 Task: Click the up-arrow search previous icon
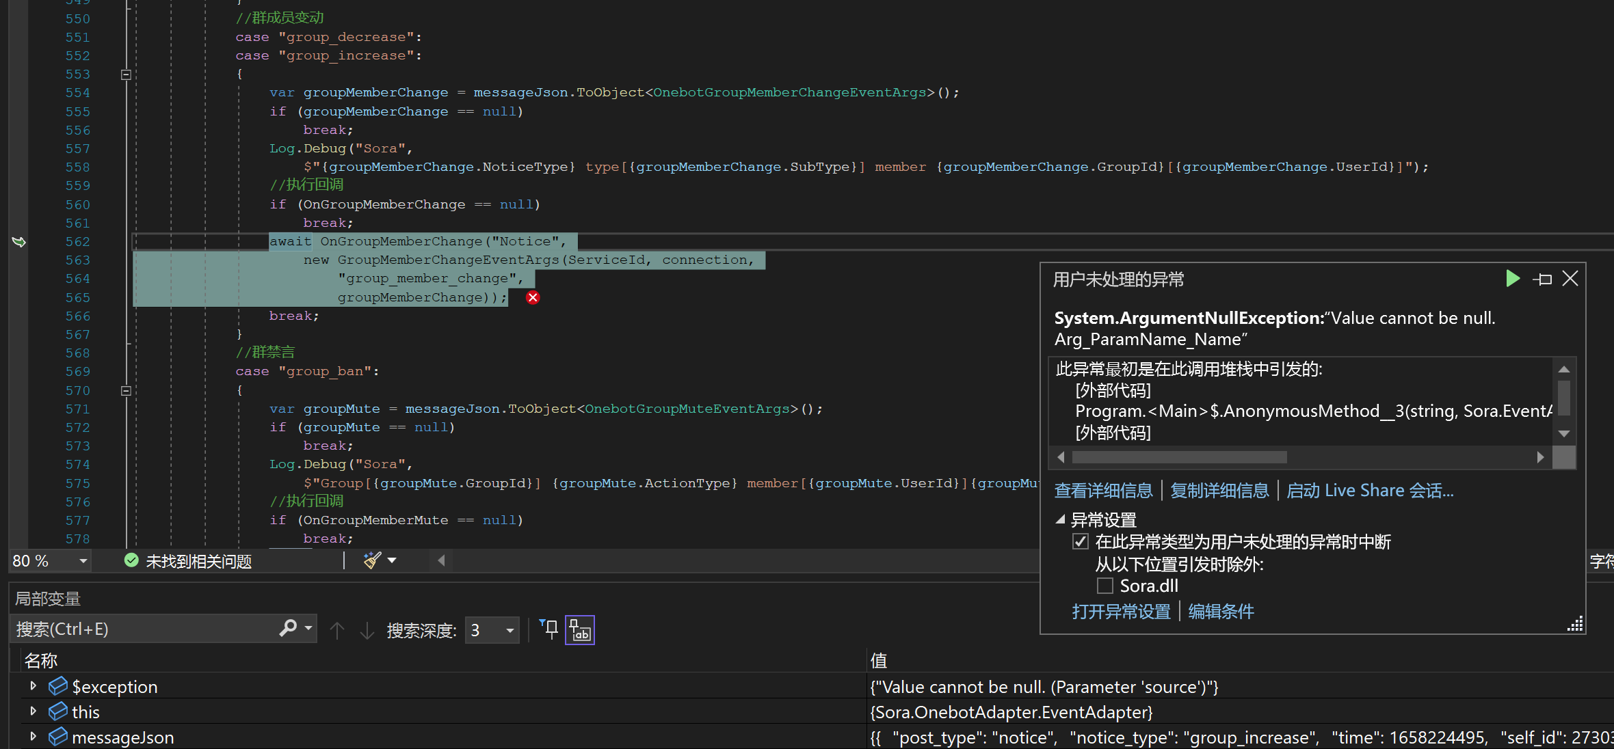(x=337, y=630)
